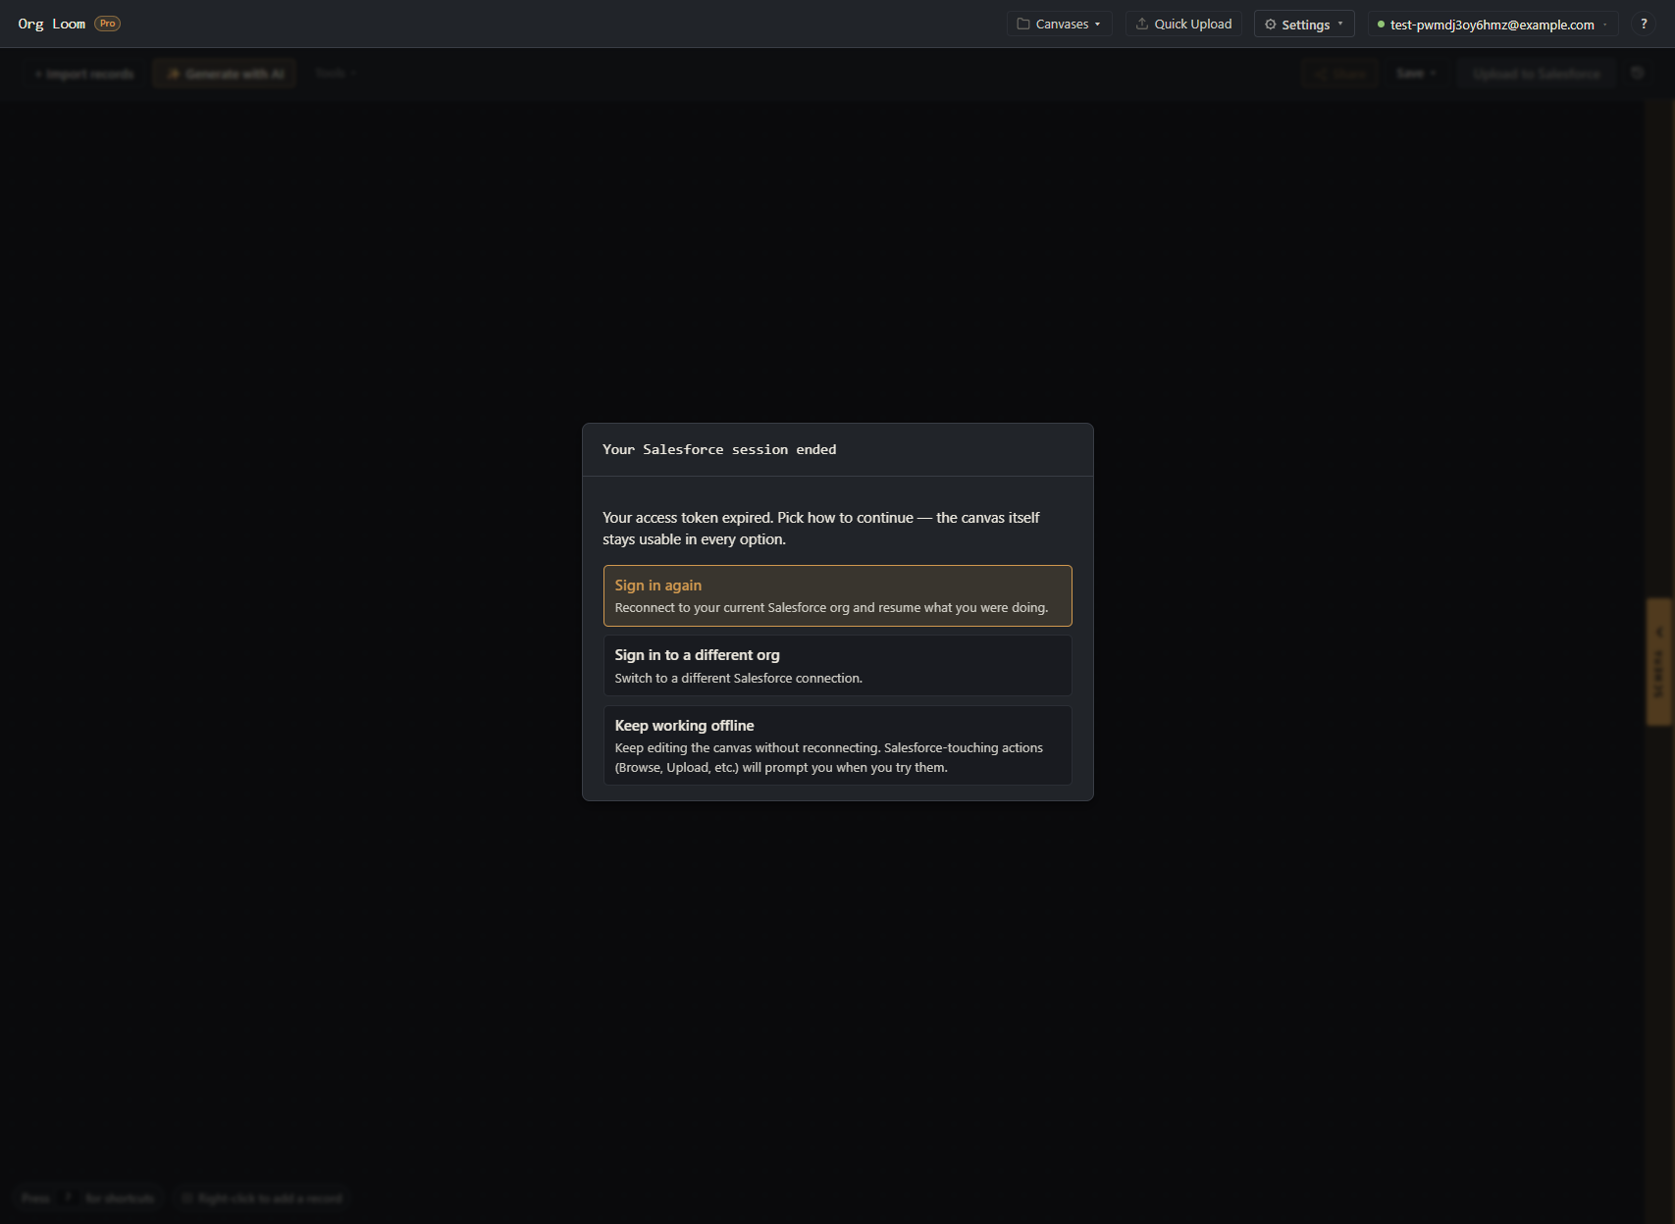Pick the Keep working offline option
This screenshot has height=1224, width=1675.
tap(837, 745)
